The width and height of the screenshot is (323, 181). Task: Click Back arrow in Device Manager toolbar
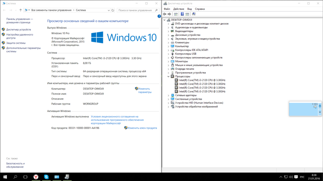165,14
